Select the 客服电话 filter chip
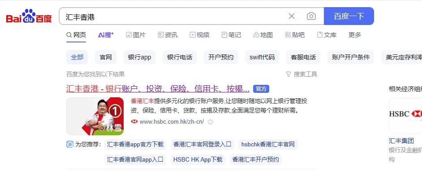The height and width of the screenshot is (175, 422). point(303,57)
